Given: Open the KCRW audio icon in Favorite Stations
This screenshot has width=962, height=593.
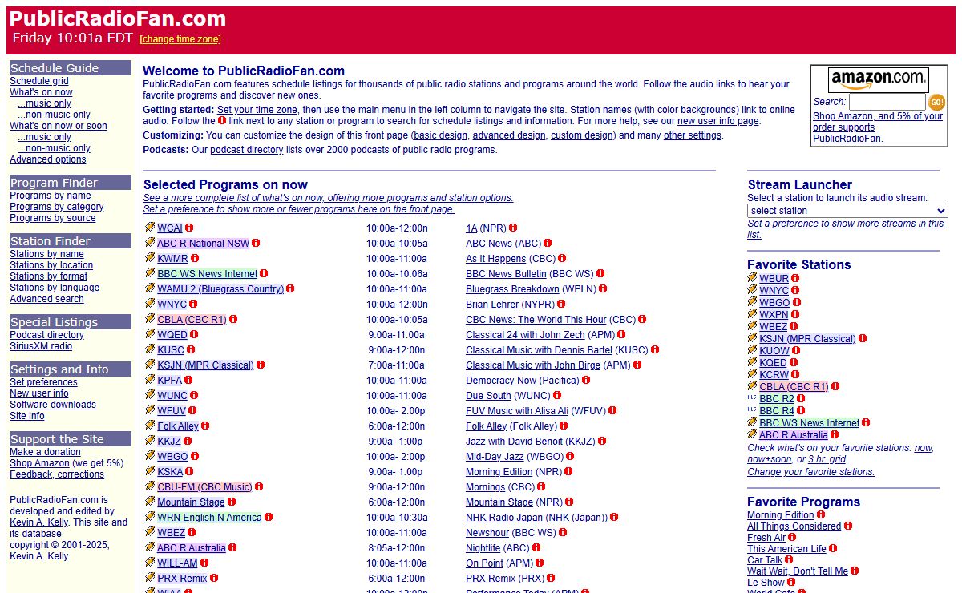Looking at the screenshot, I should click(752, 374).
